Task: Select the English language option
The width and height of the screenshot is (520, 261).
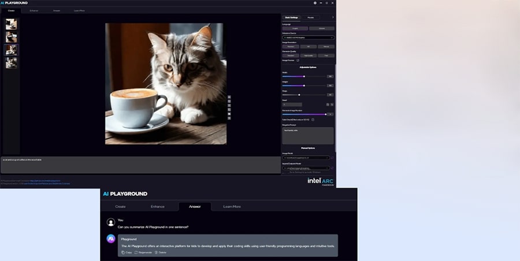Action: [295, 28]
